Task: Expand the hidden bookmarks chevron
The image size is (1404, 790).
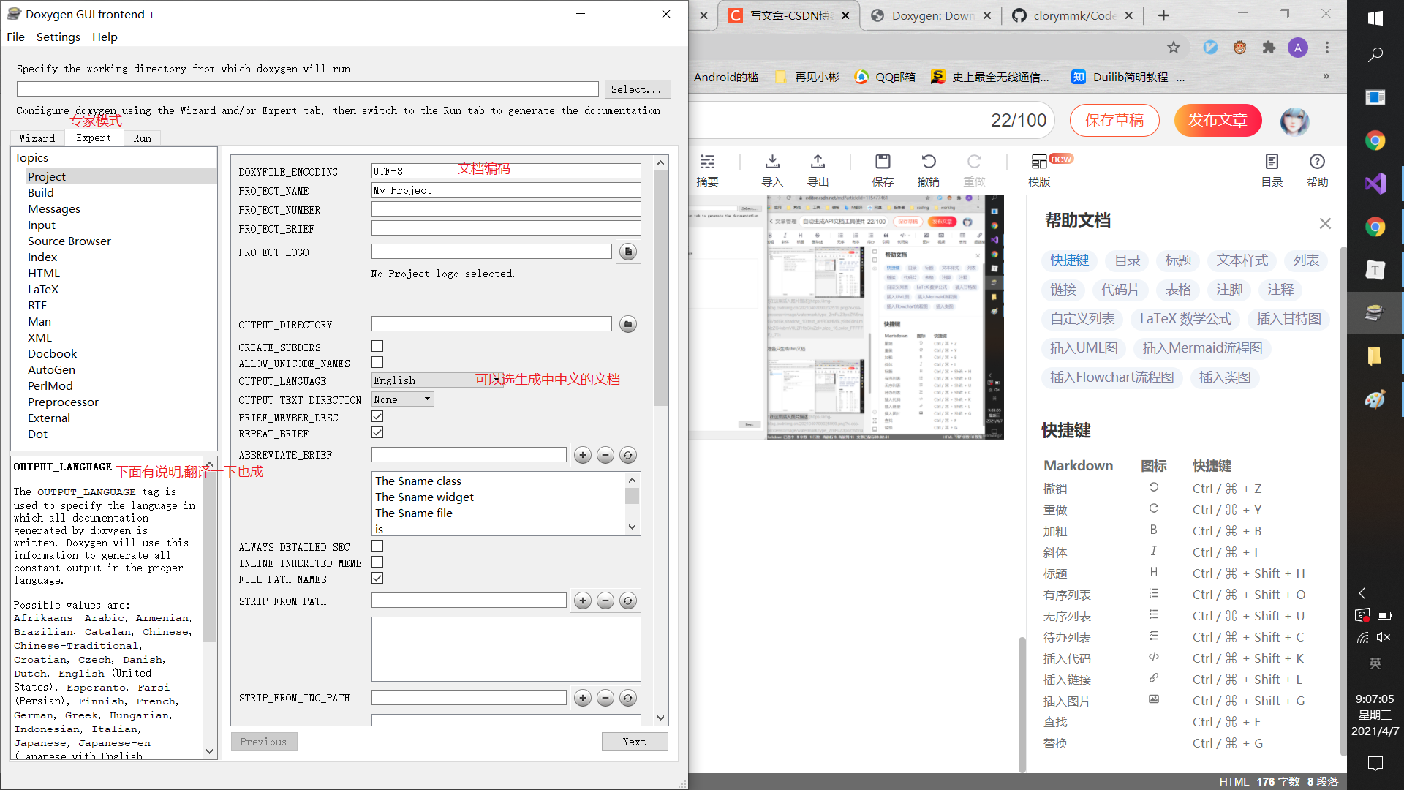Action: click(x=1326, y=77)
